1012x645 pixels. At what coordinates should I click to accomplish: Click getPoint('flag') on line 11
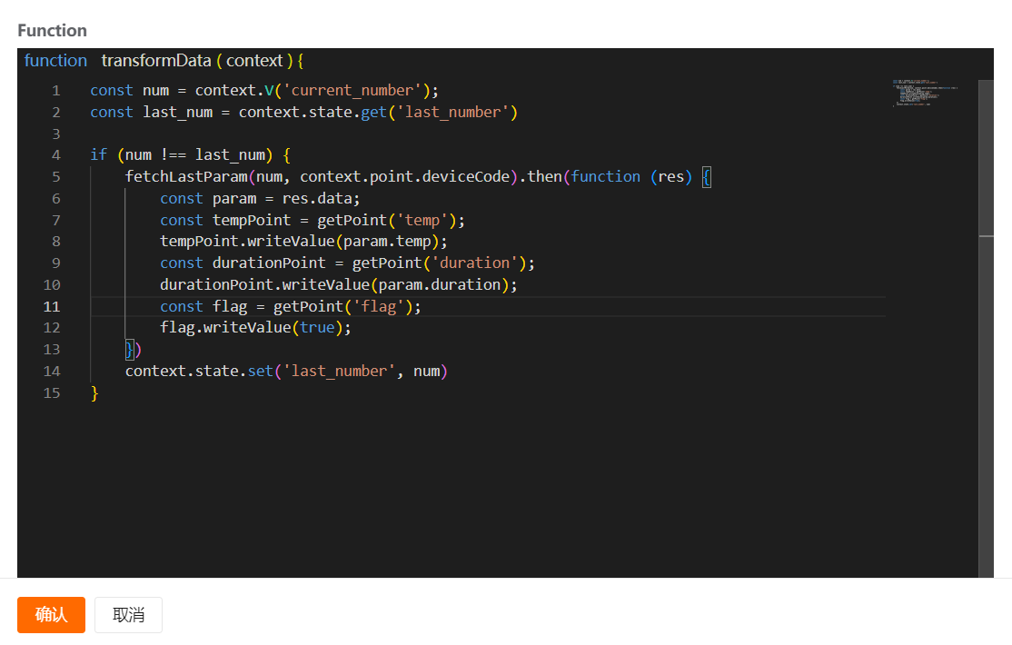343,307
